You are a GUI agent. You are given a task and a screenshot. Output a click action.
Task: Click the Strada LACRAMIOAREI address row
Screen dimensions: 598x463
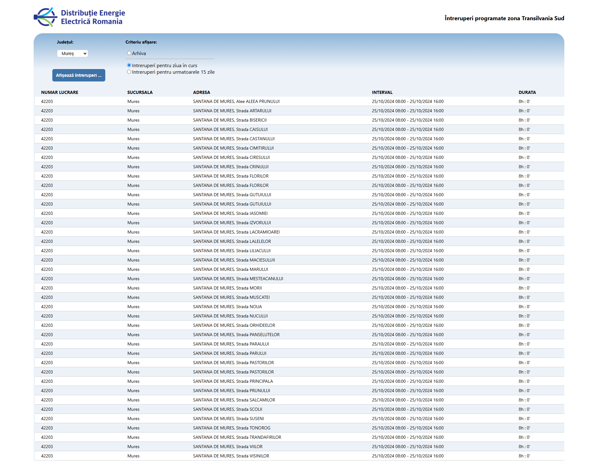[236, 232]
